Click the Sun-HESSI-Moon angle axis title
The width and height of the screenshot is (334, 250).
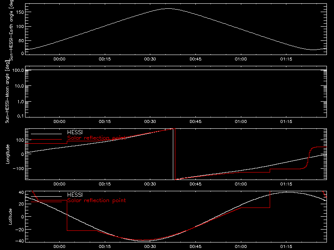click(x=7, y=92)
